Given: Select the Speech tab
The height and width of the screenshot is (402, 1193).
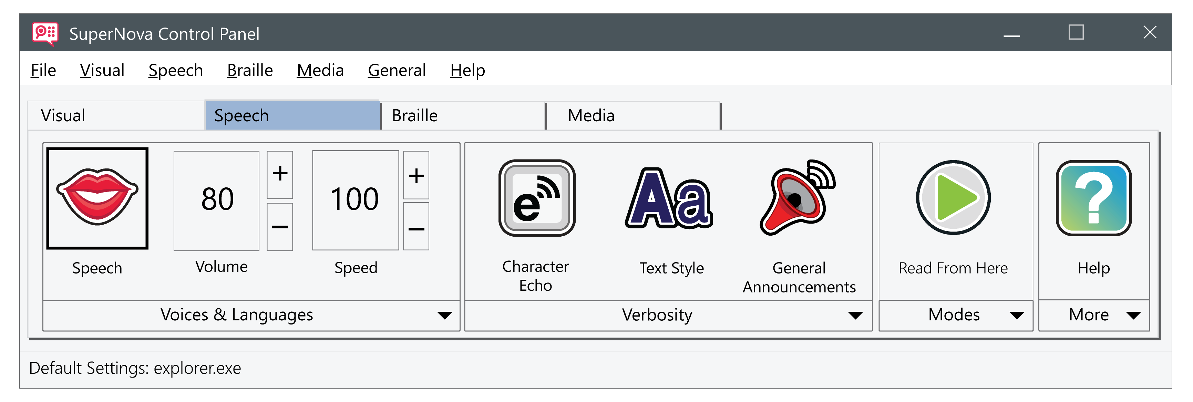Looking at the screenshot, I should (x=293, y=115).
